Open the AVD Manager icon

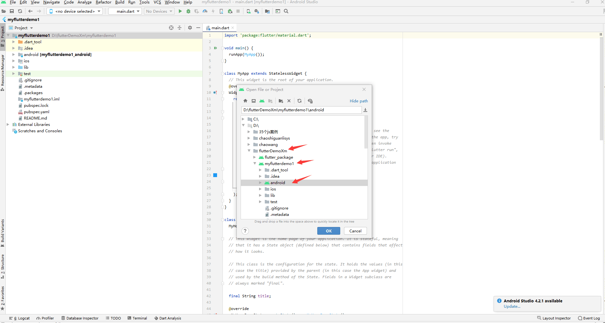point(249,11)
